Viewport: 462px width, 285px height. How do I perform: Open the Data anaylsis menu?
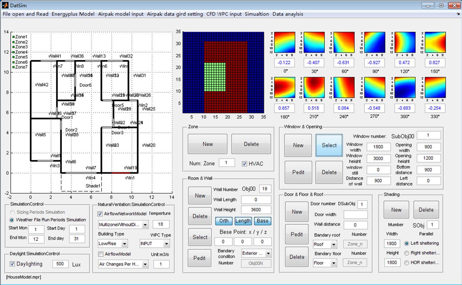click(288, 14)
